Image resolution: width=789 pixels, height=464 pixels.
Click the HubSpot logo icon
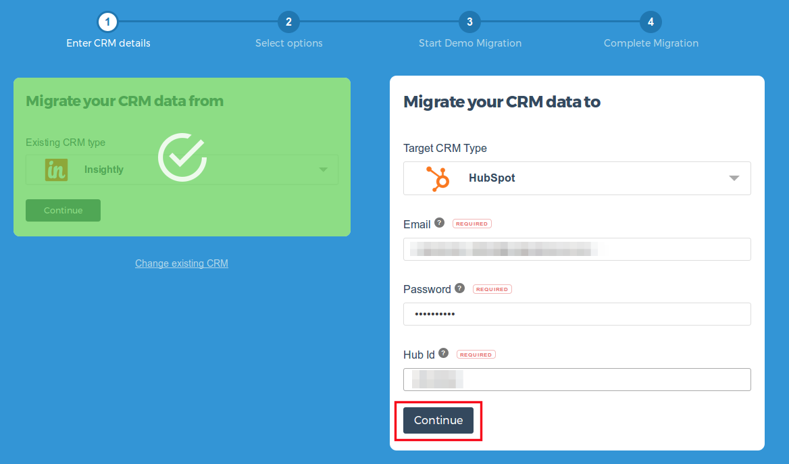438,178
